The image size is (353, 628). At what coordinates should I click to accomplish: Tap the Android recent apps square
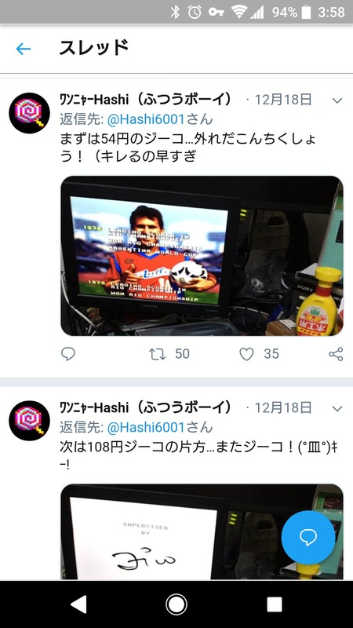pyautogui.click(x=274, y=604)
